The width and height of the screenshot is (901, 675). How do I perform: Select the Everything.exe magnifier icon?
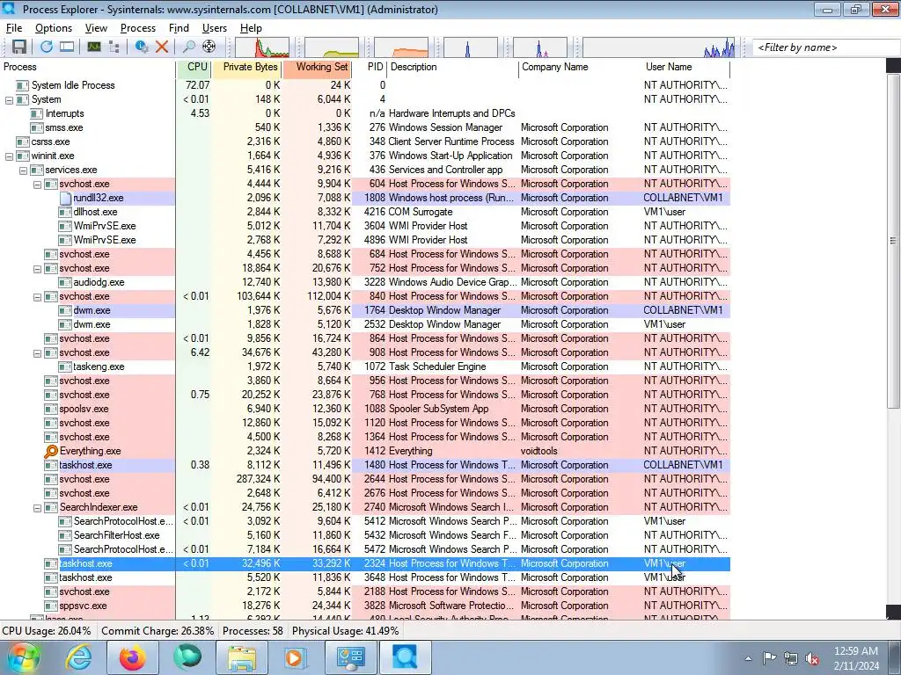pyautogui.click(x=51, y=451)
